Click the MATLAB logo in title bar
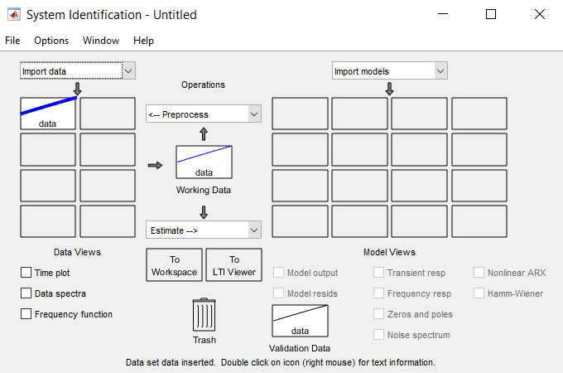Viewport: 563px width, 373px height. point(14,15)
